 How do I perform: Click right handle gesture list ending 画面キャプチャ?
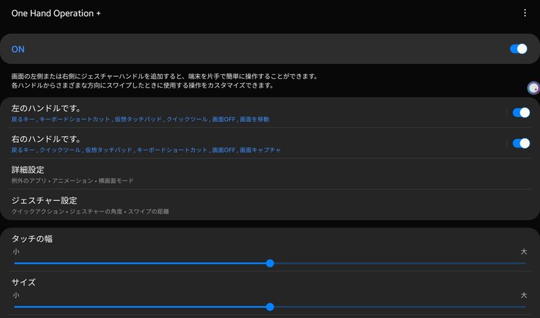click(146, 150)
